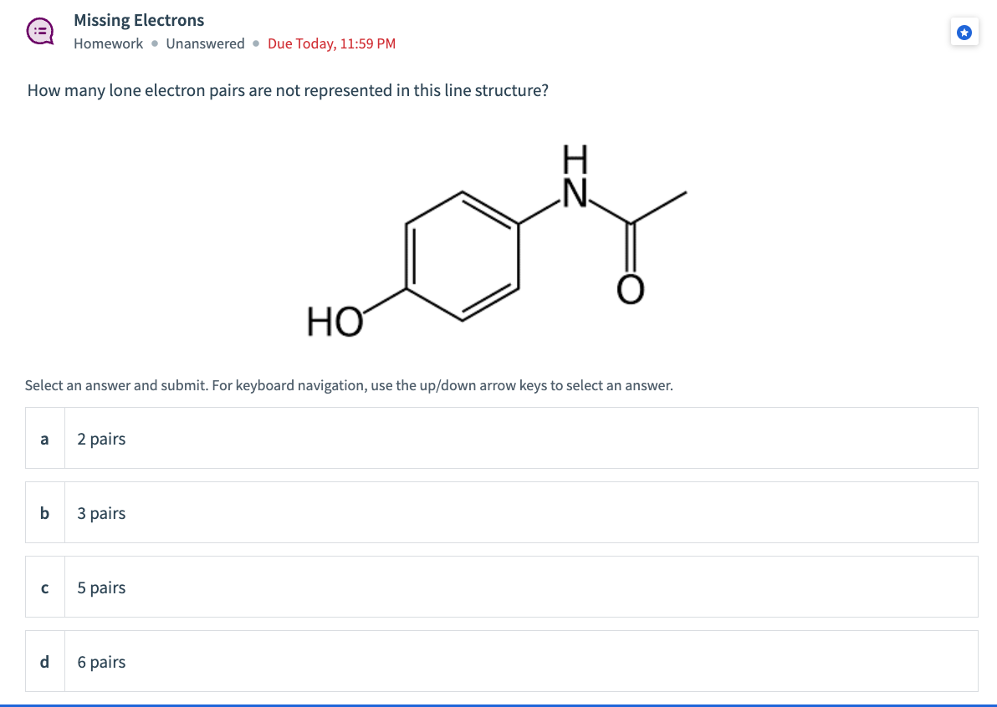Click the Homework label in the subtitle

(x=108, y=43)
